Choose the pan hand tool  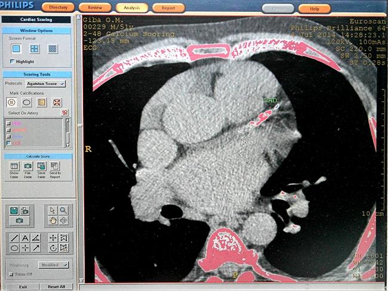(x=52, y=221)
